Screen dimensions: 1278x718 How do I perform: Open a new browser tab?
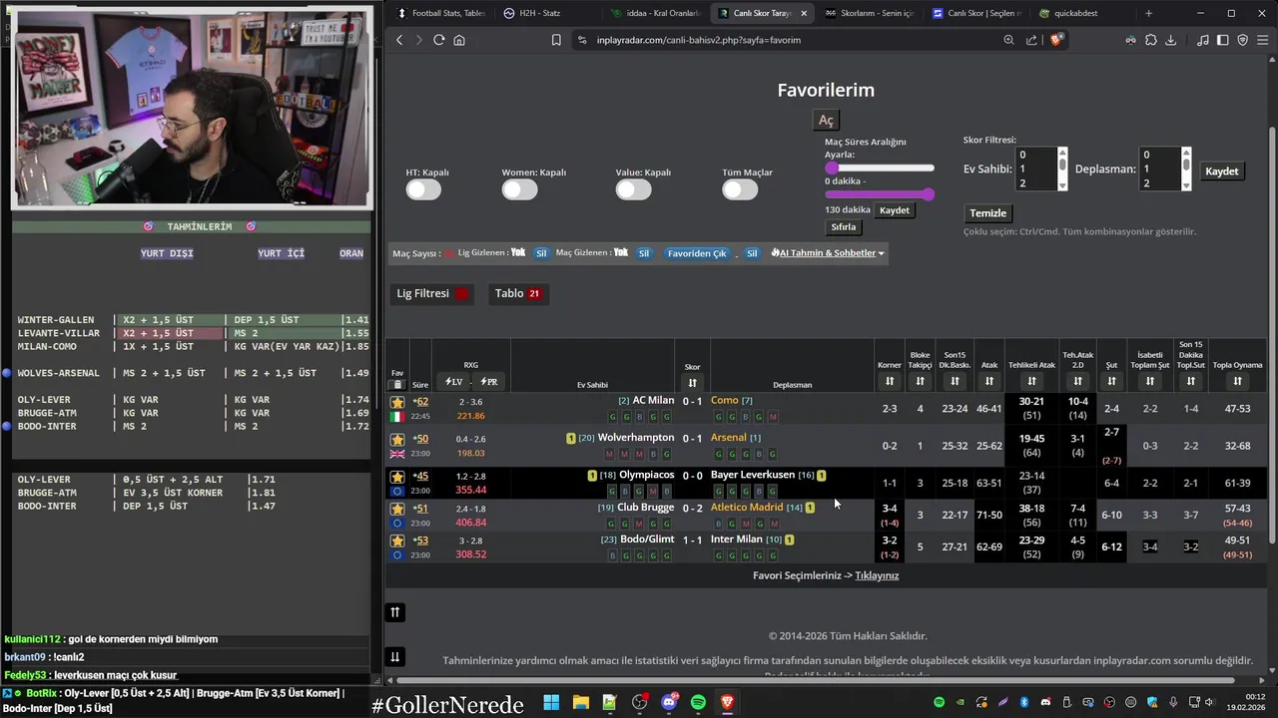tap(1148, 13)
